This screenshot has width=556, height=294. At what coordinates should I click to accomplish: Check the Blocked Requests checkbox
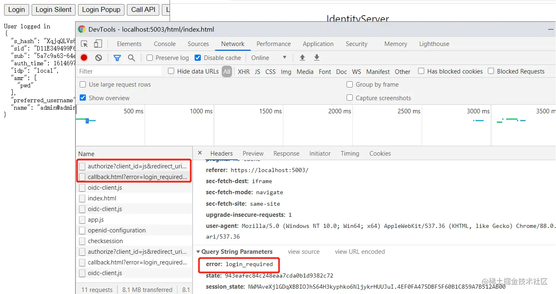pos(491,71)
